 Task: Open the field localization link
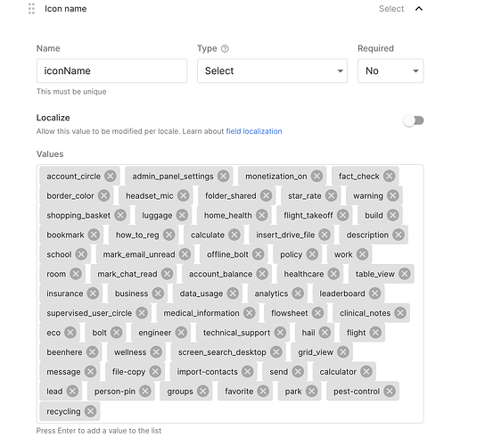click(x=254, y=131)
